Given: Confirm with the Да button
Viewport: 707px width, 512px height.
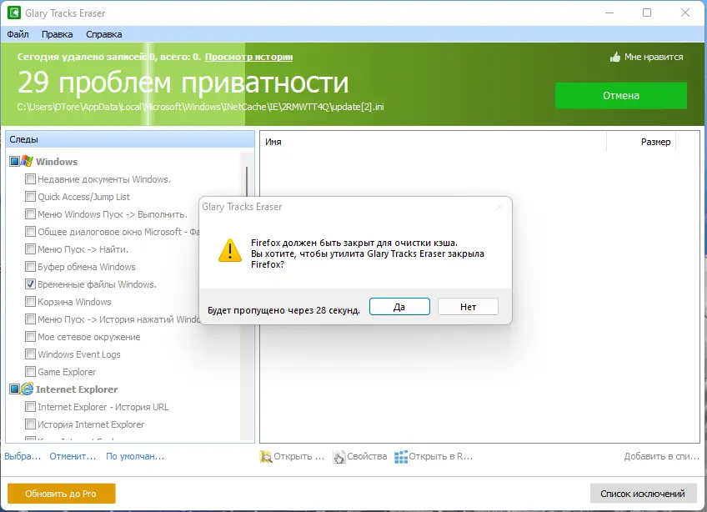Looking at the screenshot, I should coord(399,307).
